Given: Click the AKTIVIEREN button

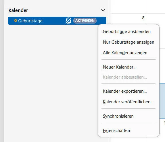Looking at the screenshot, I should pyautogui.click(x=85, y=21).
